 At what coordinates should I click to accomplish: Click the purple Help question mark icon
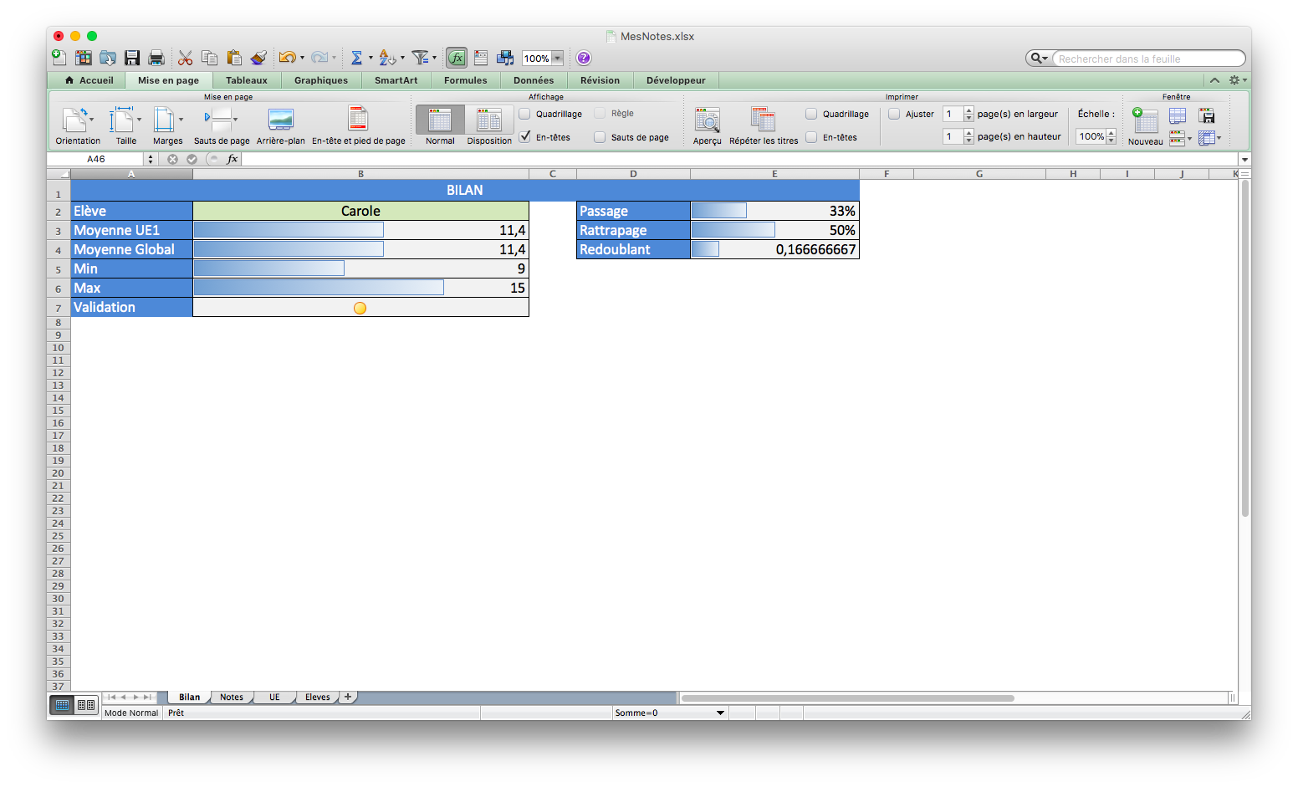(x=584, y=58)
